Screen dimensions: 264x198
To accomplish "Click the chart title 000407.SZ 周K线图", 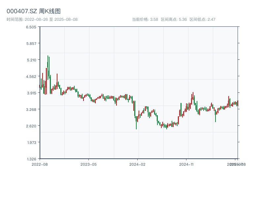I will (33, 12).
